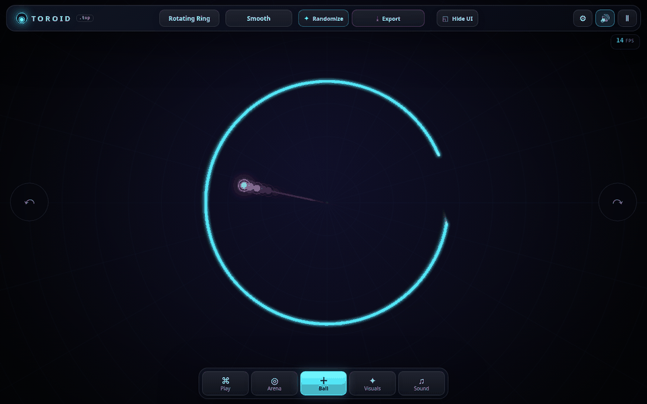The image size is (647, 404).
Task: Click the FPS counter badge
Action: [625, 41]
